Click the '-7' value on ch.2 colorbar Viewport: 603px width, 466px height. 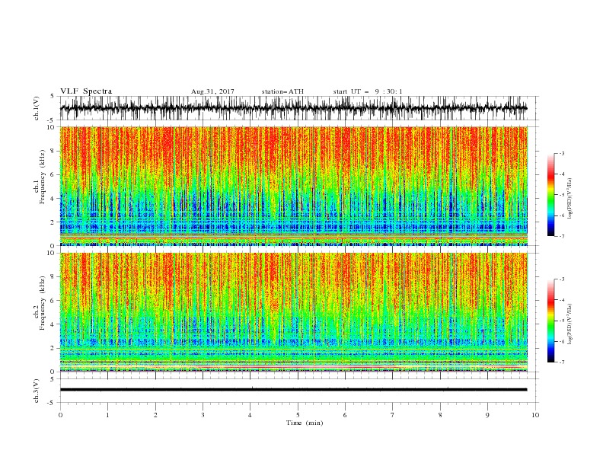562,362
